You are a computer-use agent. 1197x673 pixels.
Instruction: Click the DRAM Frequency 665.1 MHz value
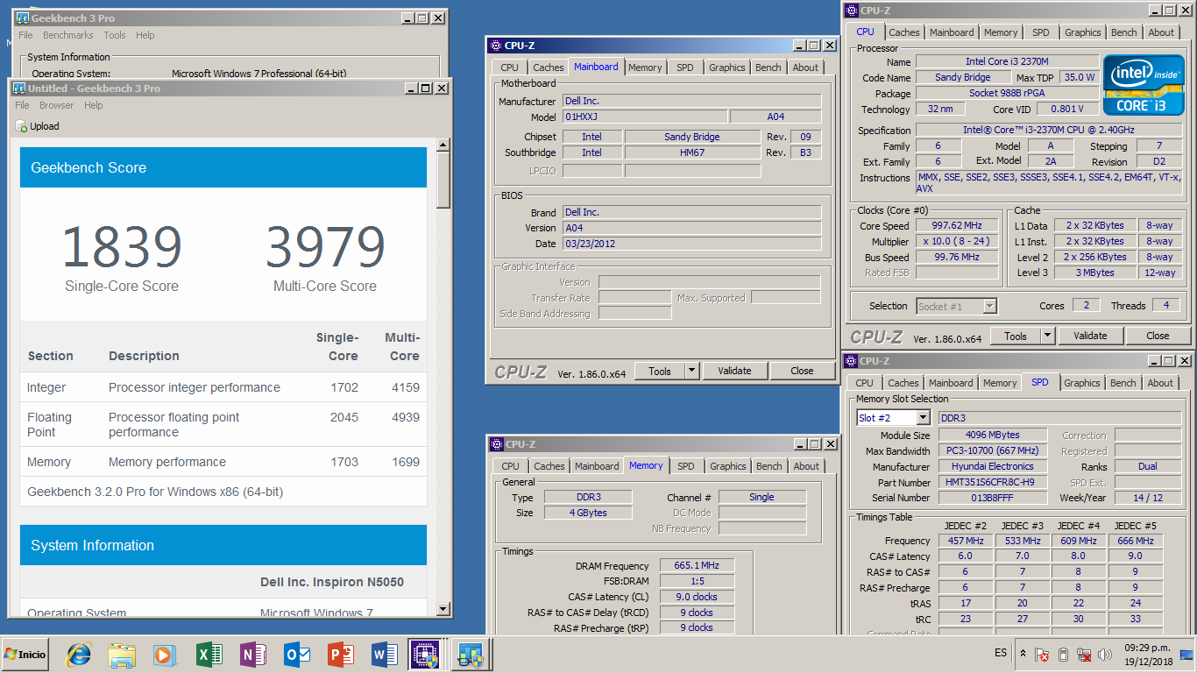click(698, 565)
